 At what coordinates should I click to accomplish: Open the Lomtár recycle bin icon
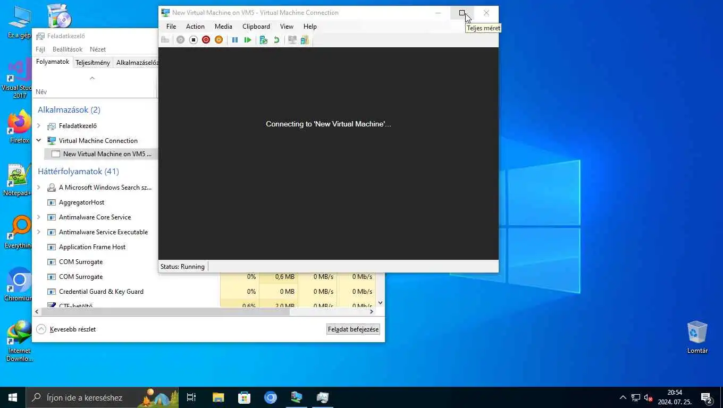(x=697, y=337)
